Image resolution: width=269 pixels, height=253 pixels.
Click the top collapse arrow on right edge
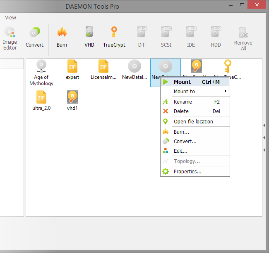pyautogui.click(x=264, y=125)
